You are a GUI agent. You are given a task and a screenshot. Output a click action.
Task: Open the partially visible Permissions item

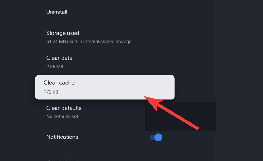[61, 160]
